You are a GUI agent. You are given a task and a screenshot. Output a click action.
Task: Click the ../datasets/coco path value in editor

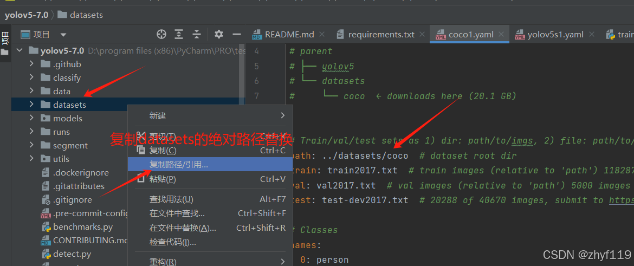[x=365, y=155]
